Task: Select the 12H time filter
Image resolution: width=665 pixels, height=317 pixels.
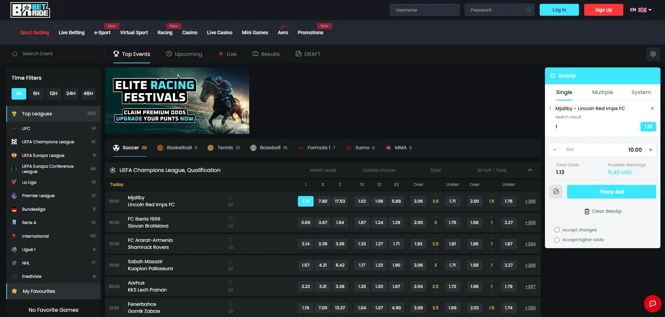Action: click(53, 93)
